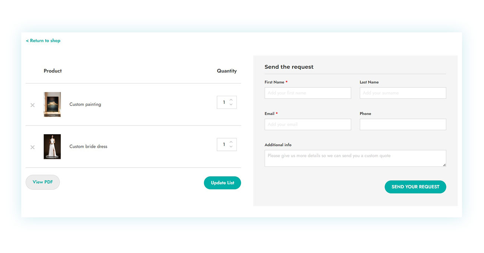Screen dimensions: 484x253
Task: Increase Custom bride dress quantity
Action: (x=231, y=142)
